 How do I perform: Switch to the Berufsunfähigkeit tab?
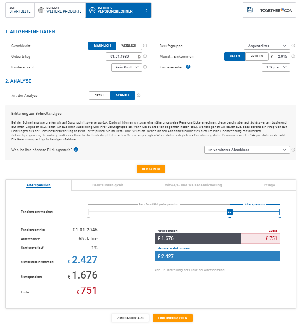108,185
